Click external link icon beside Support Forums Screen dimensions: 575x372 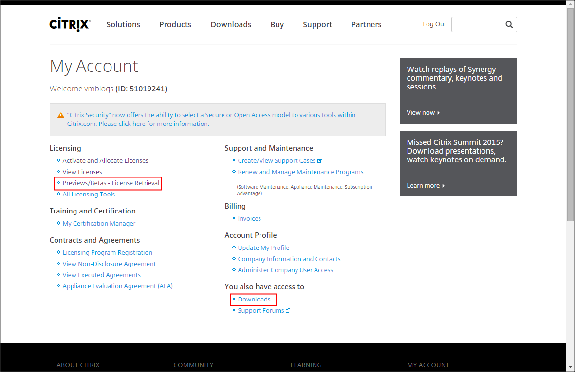coord(288,311)
